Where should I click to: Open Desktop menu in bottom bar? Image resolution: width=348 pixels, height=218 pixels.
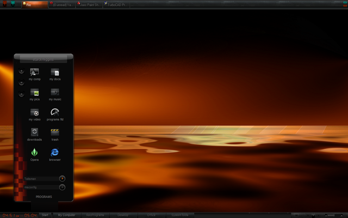coord(123,215)
